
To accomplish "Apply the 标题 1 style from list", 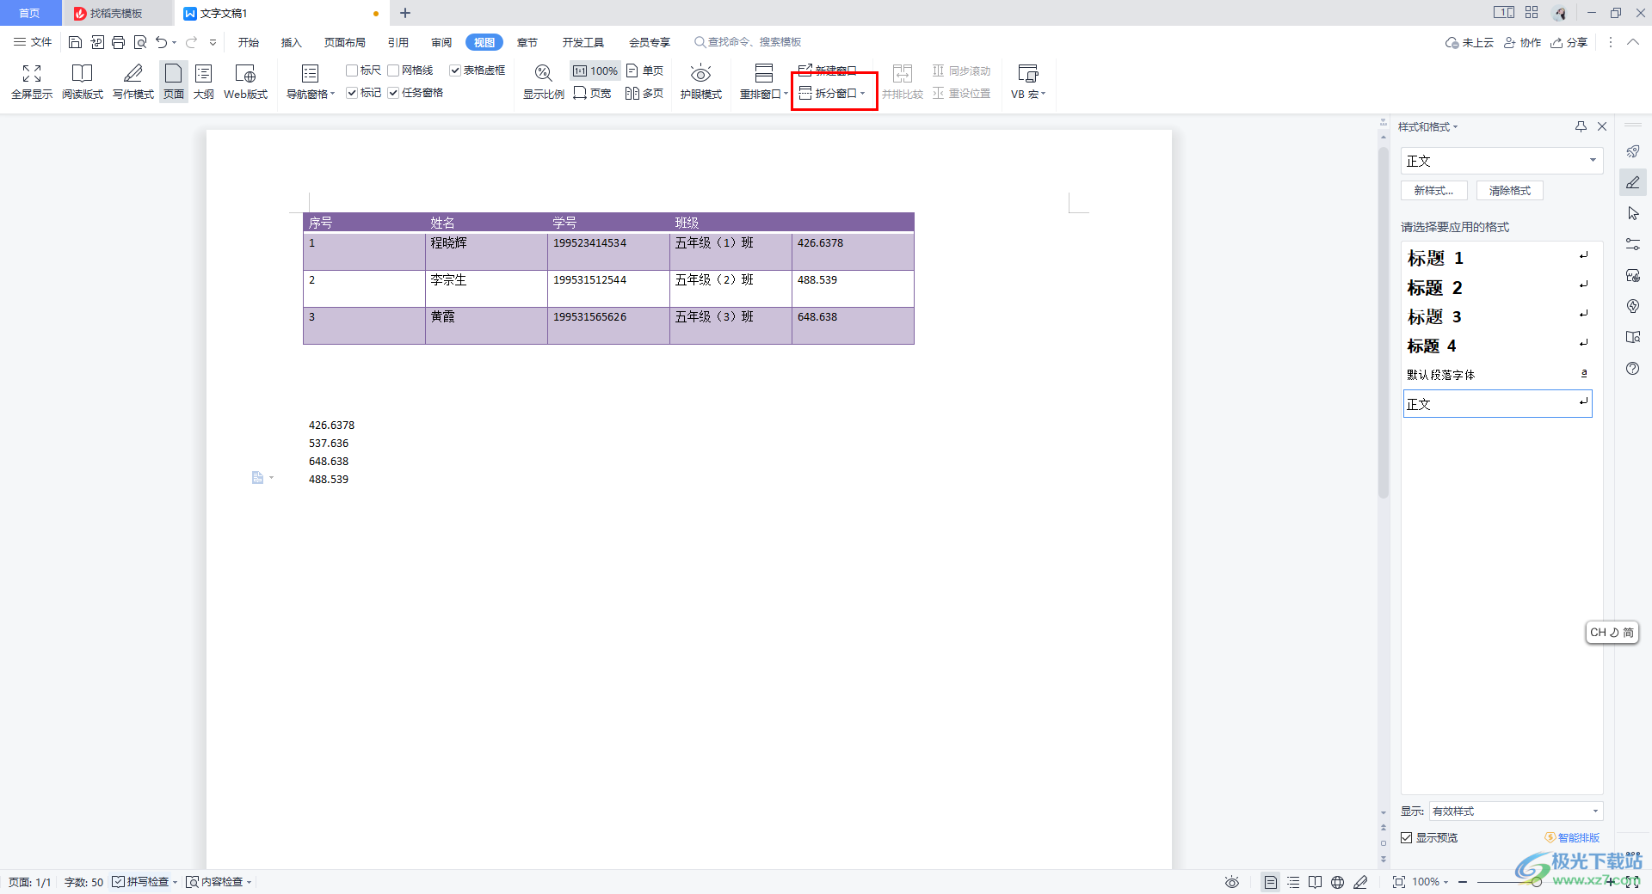I will (1497, 258).
